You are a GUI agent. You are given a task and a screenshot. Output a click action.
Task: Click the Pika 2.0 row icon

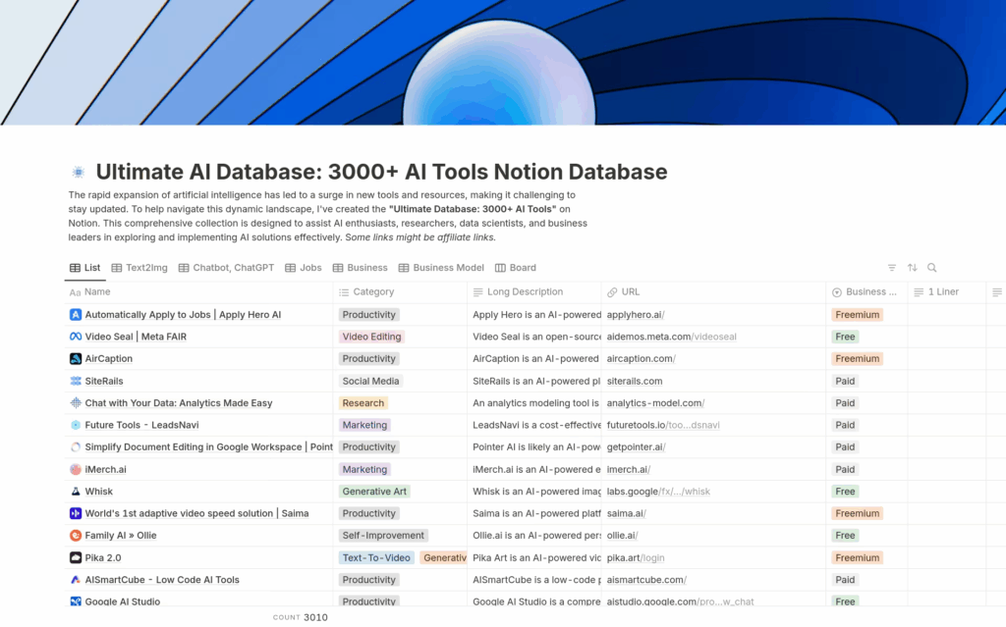tap(76, 557)
